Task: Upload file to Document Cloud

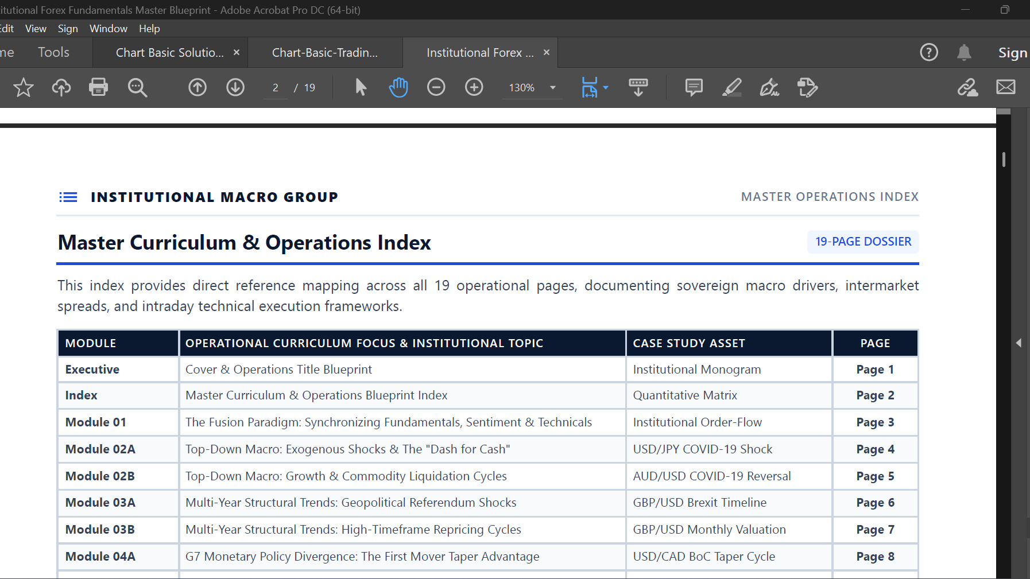Action: tap(61, 87)
